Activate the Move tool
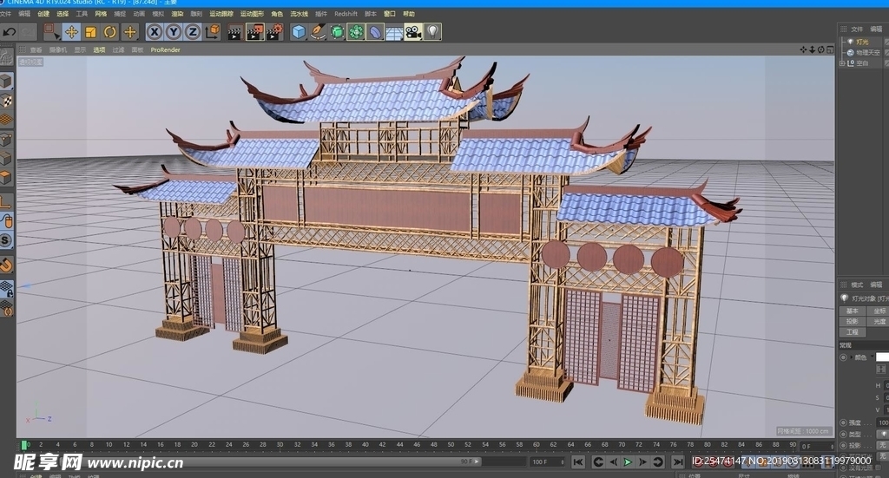The width and height of the screenshot is (889, 478). point(71,32)
